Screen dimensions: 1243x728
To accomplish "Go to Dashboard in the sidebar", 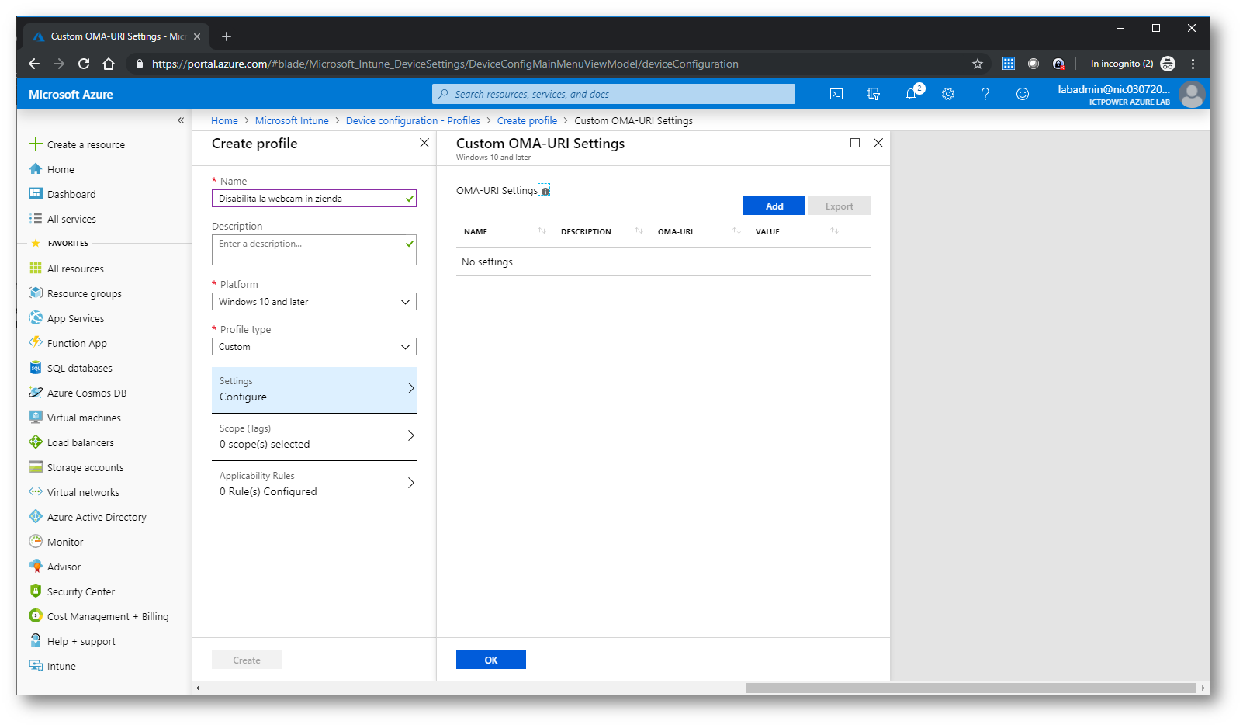I will pos(62,194).
